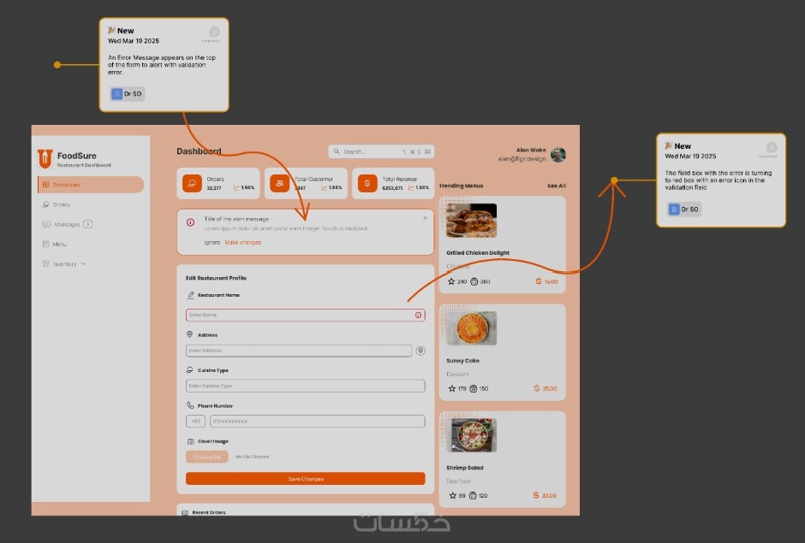The width and height of the screenshot is (805, 543).
Task: Click the basket icon on Grilled Chicken card
Action: click(x=474, y=281)
